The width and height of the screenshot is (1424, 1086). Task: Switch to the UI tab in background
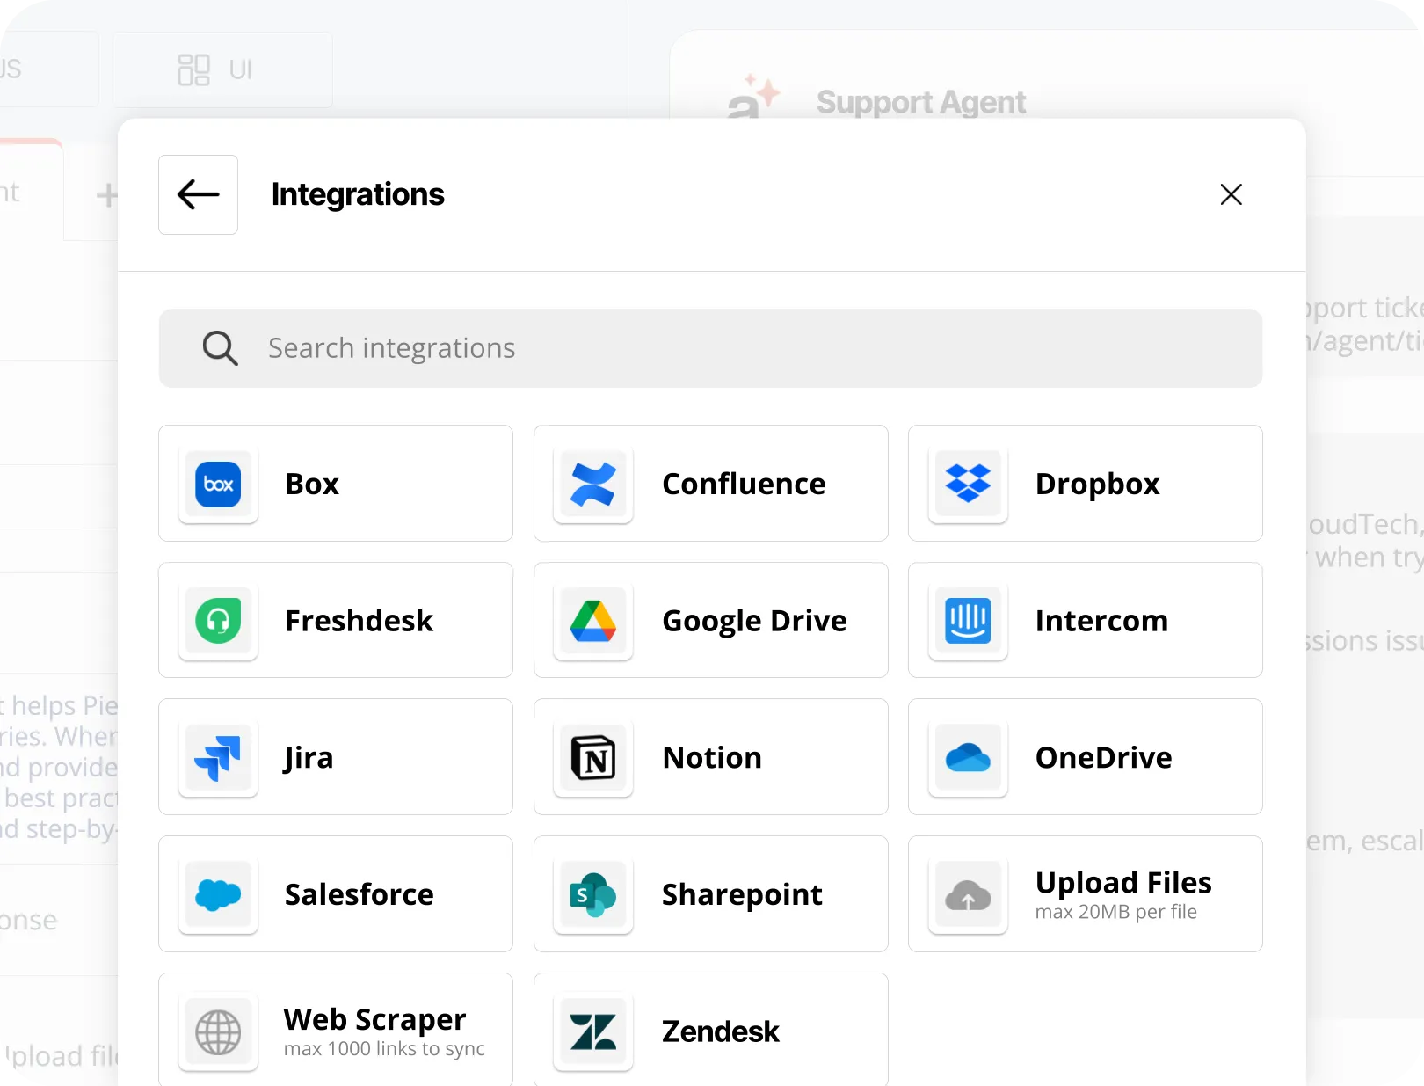(222, 69)
